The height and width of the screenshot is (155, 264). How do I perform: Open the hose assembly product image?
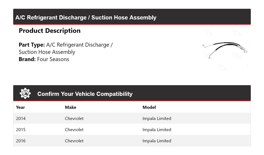coord(225,49)
